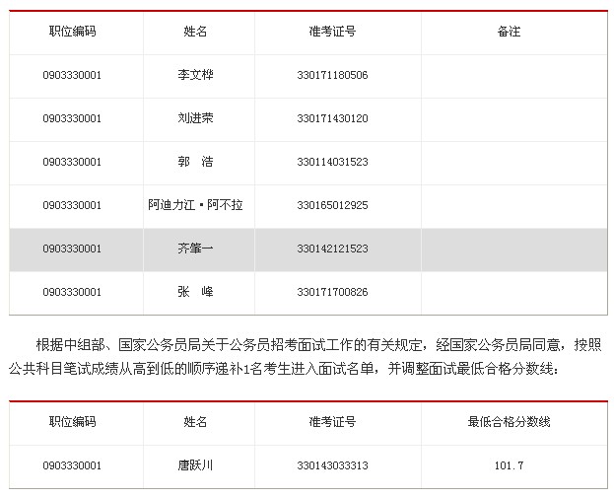
Task: Click the name 齐肇一 in highlighted row
Action: coord(195,249)
